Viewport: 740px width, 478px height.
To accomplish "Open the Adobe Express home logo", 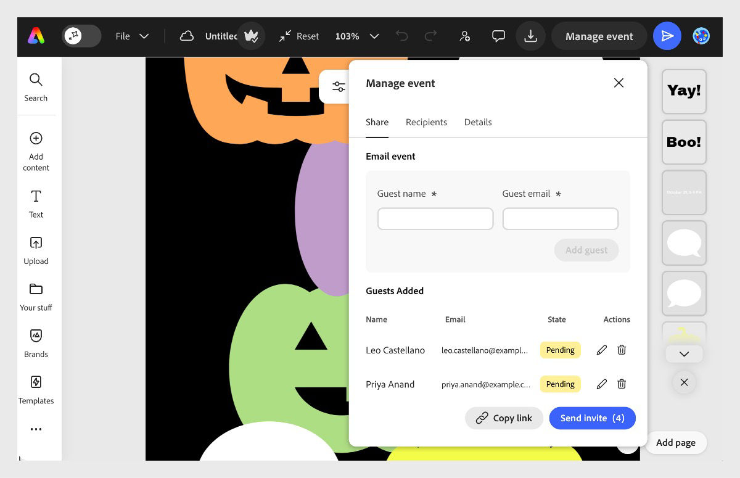I will point(36,36).
